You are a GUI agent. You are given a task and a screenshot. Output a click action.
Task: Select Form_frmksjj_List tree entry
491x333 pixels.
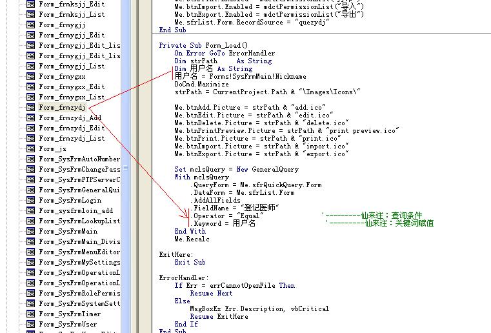tap(72, 14)
